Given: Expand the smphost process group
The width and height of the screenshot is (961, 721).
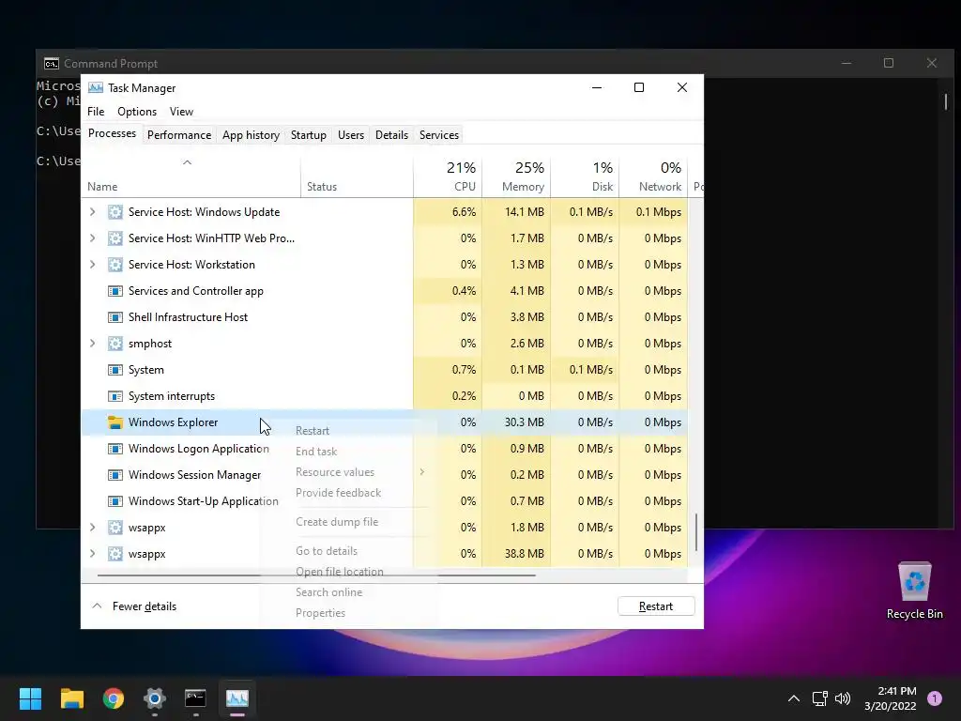Looking at the screenshot, I should coord(93,344).
